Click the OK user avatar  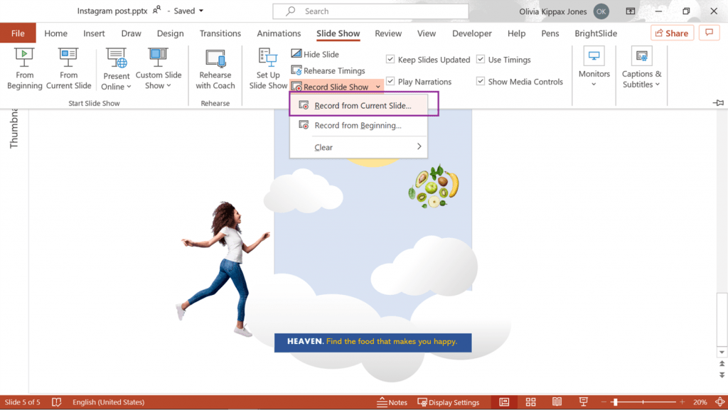click(x=601, y=11)
